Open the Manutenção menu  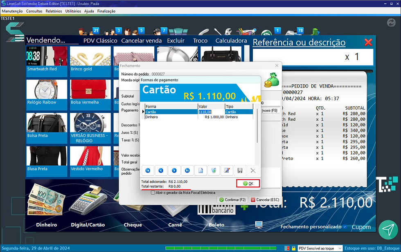click(x=12, y=11)
